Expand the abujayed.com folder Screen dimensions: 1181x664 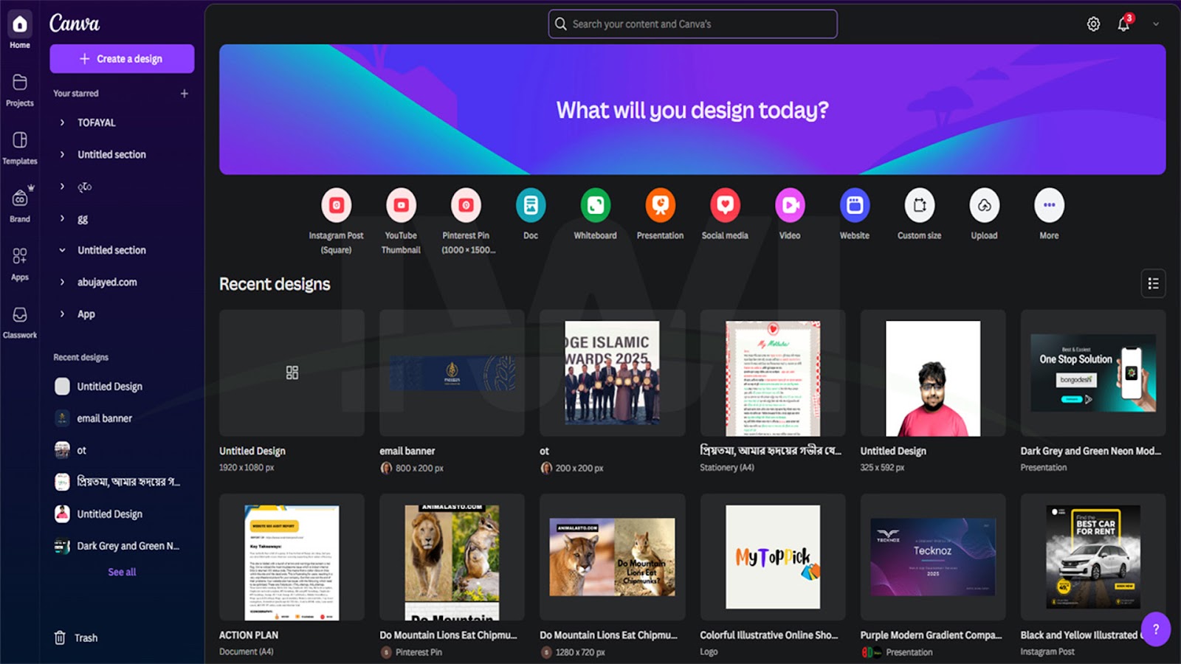pyautogui.click(x=62, y=282)
